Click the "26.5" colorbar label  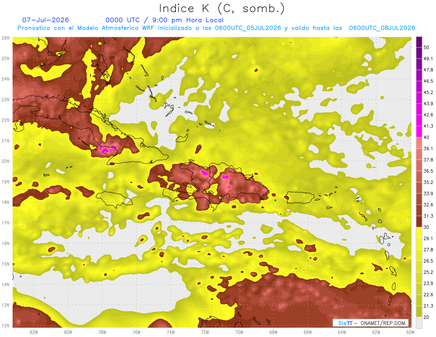(428, 261)
